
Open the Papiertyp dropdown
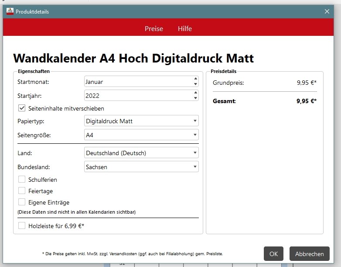[x=141, y=121]
